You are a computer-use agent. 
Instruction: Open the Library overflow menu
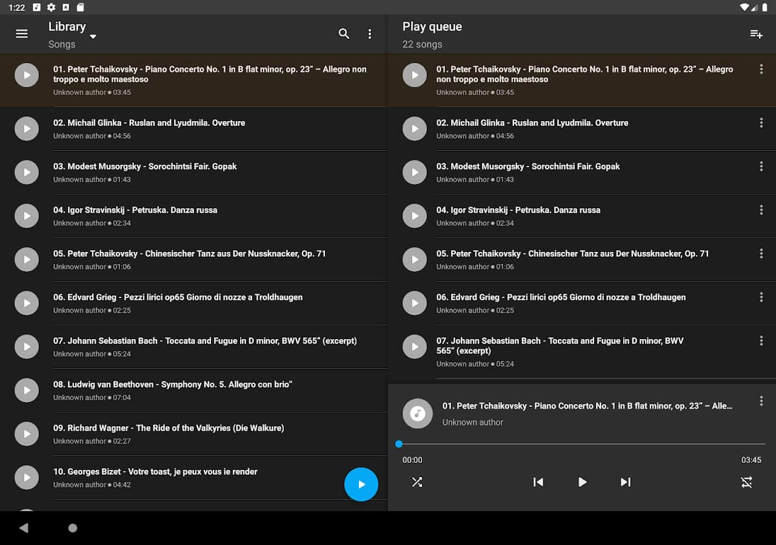pos(370,34)
